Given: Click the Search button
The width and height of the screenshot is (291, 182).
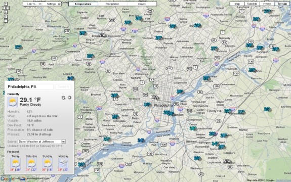Looking at the screenshot, I should pos(63,87).
